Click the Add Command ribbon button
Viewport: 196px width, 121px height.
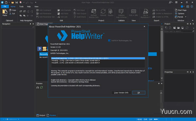pos(44,10)
